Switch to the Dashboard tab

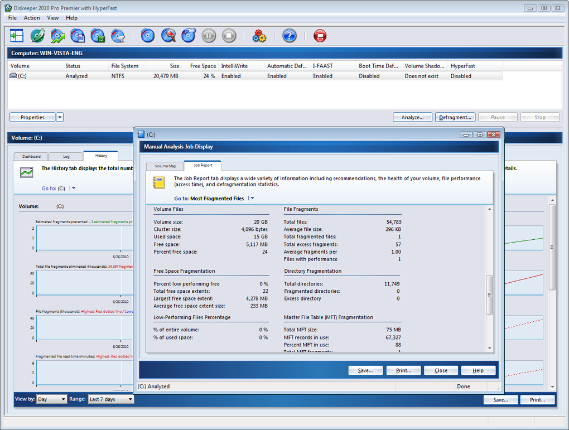(31, 157)
